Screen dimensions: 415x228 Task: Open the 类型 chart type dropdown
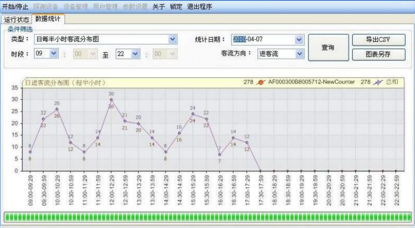coord(172,40)
